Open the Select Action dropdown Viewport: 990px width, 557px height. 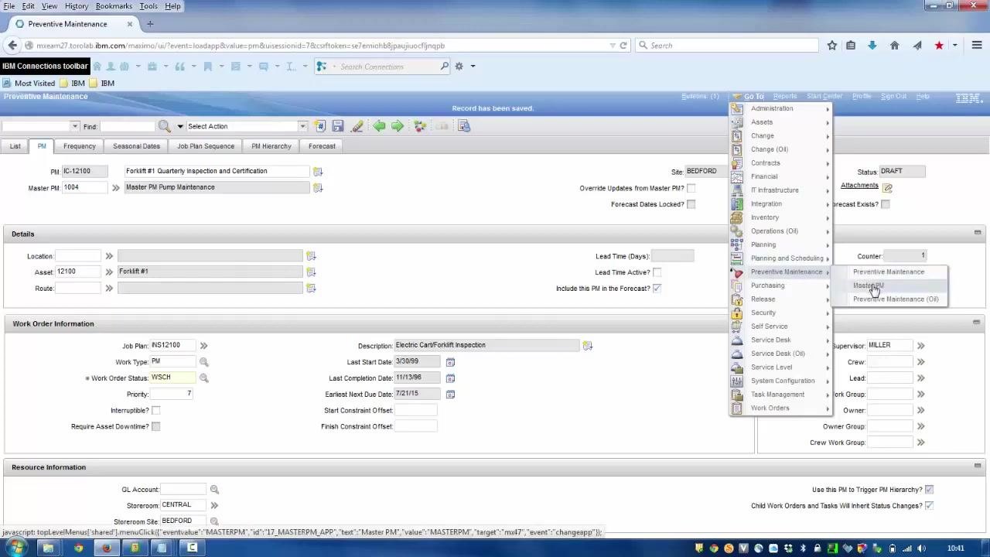click(x=302, y=126)
